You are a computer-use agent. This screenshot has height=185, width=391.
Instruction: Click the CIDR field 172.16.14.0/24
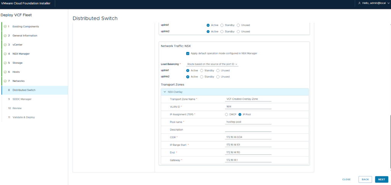[248, 137]
